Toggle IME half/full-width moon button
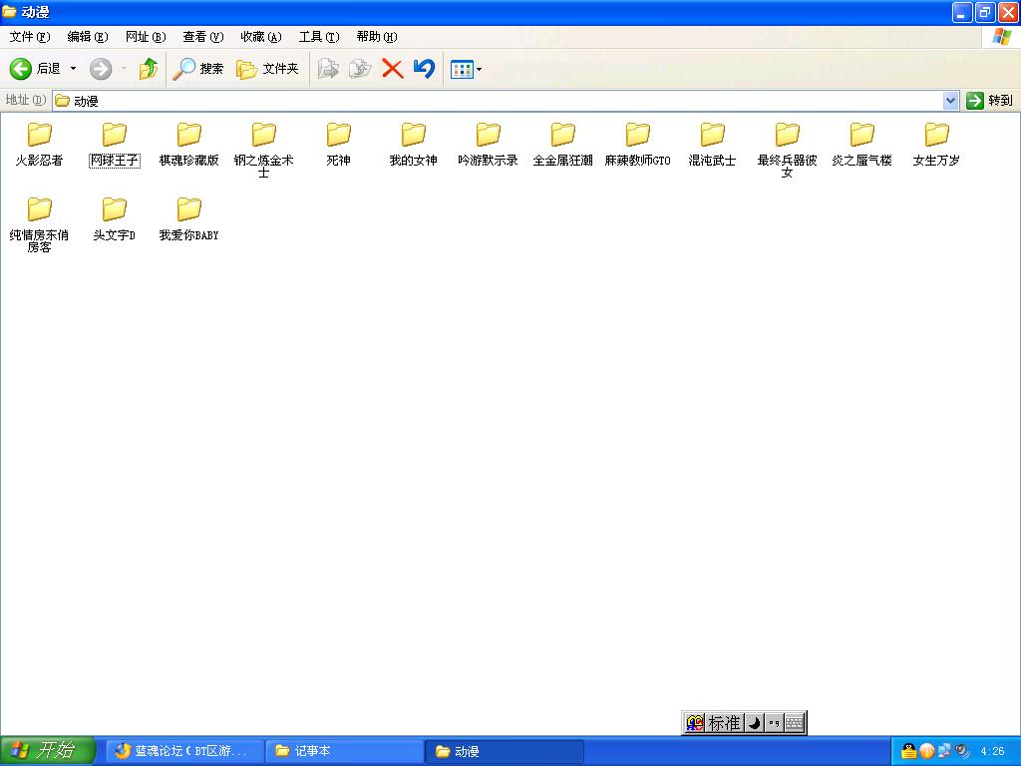Image resolution: width=1021 pixels, height=766 pixels. [x=754, y=723]
